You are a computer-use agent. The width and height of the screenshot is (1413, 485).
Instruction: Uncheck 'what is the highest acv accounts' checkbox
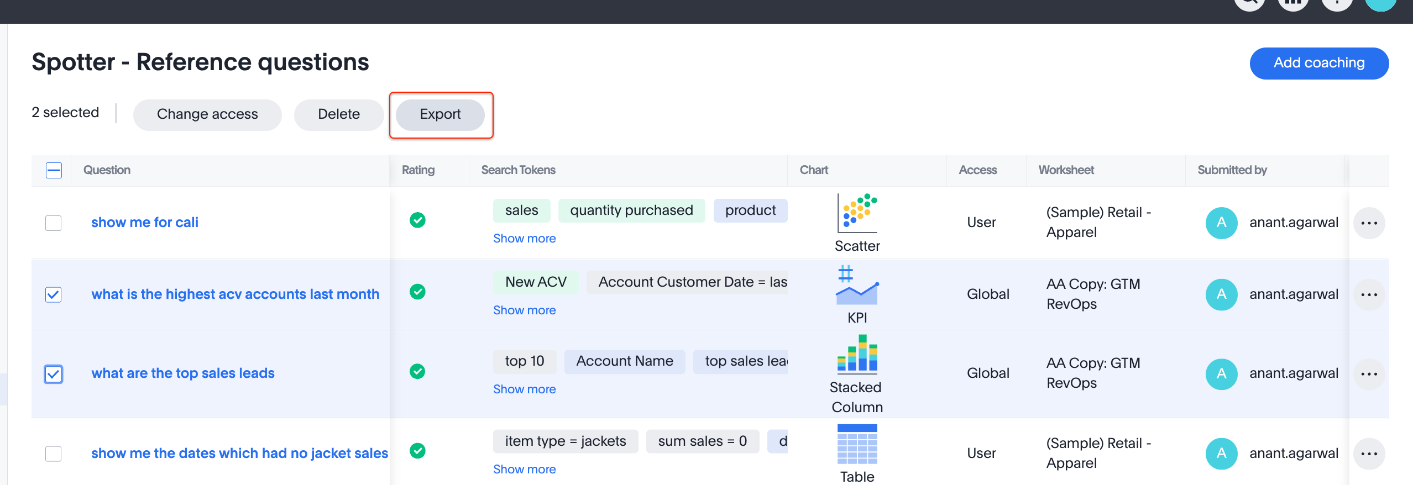[x=54, y=294]
